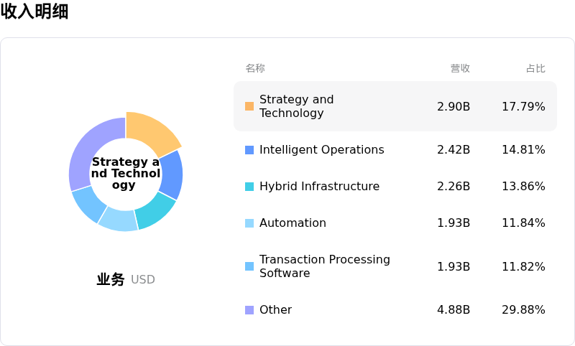Select the Hybrid Infrastructure legend label
This screenshot has width=575, height=346.
319,187
